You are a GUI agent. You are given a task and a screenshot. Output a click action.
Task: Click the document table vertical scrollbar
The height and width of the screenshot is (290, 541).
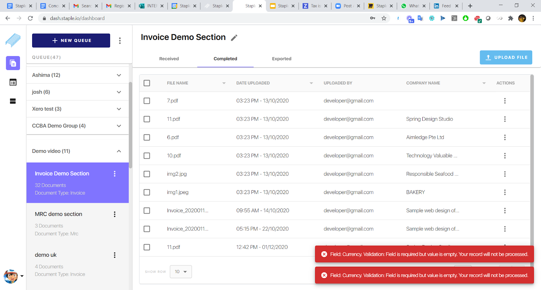[532, 162]
